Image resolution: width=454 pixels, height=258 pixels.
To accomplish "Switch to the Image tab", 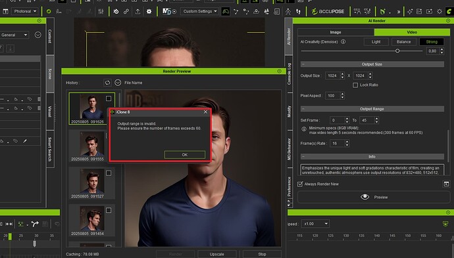I will [x=336, y=32].
